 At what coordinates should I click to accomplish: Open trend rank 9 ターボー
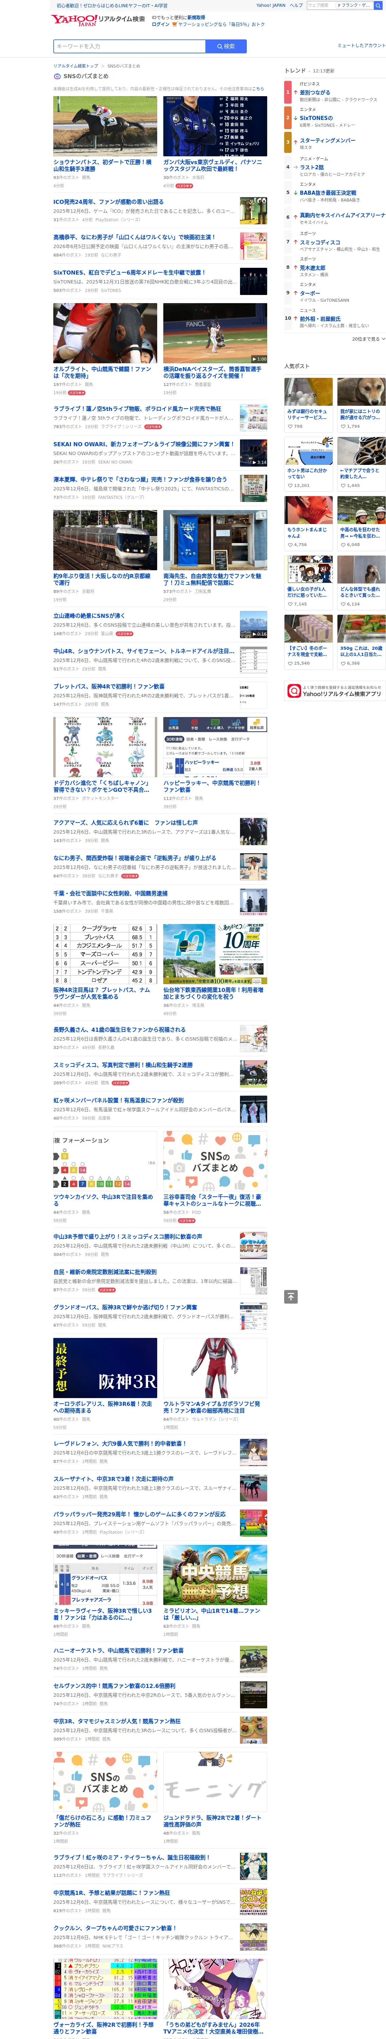[x=310, y=293]
